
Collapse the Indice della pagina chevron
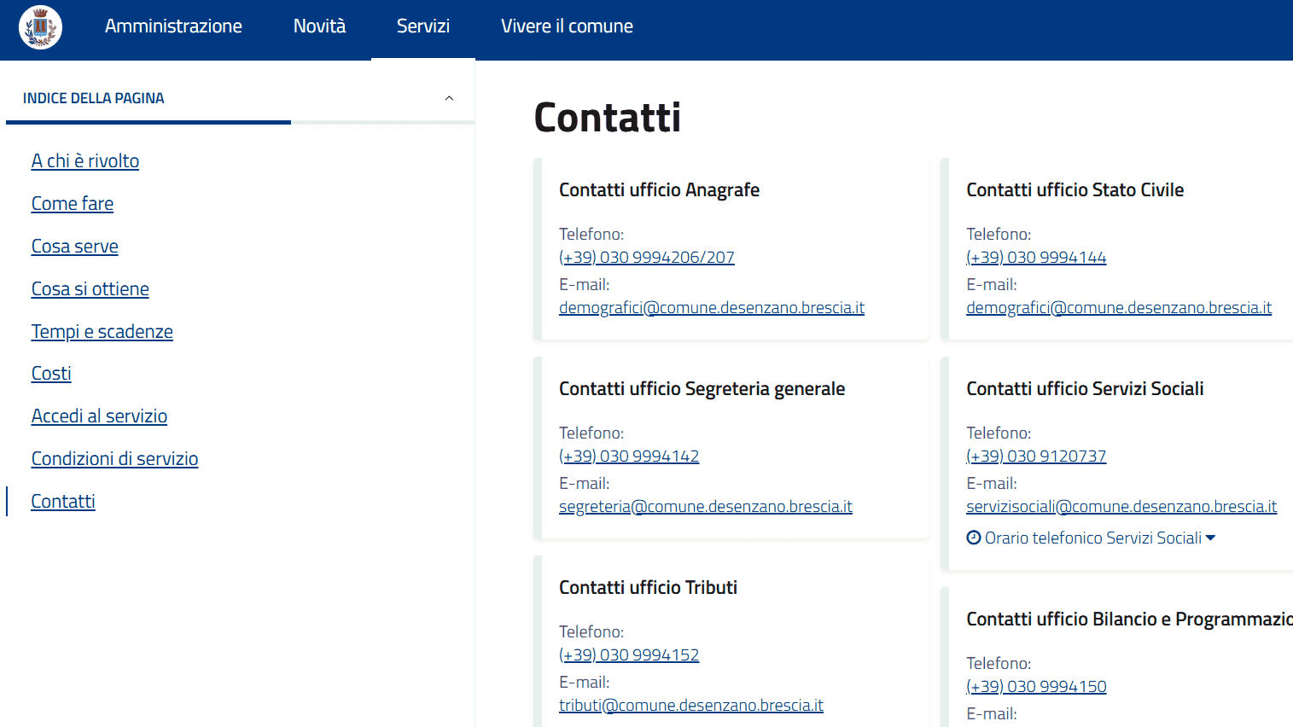point(449,98)
